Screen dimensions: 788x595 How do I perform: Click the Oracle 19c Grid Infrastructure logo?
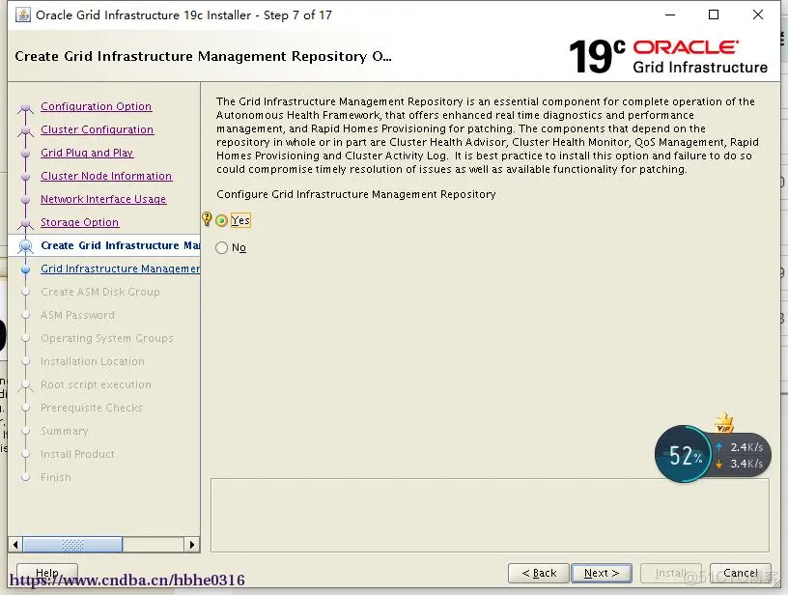pos(668,57)
